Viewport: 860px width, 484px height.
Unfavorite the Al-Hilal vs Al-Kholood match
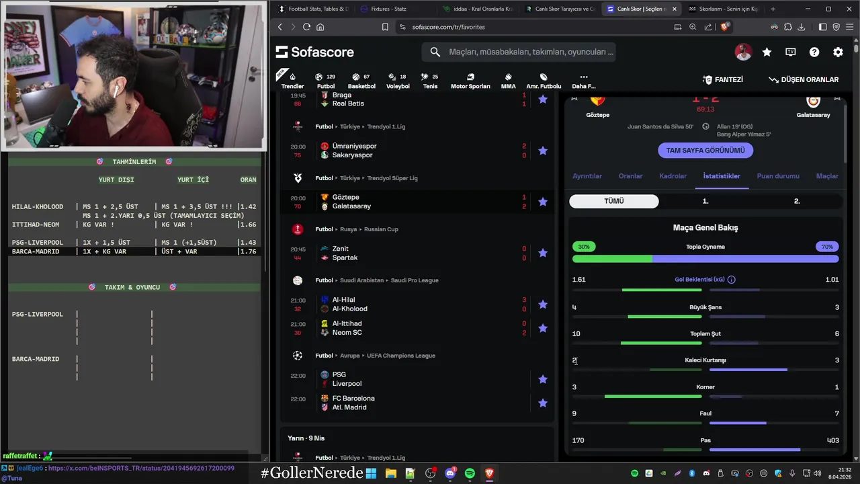pyautogui.click(x=543, y=305)
